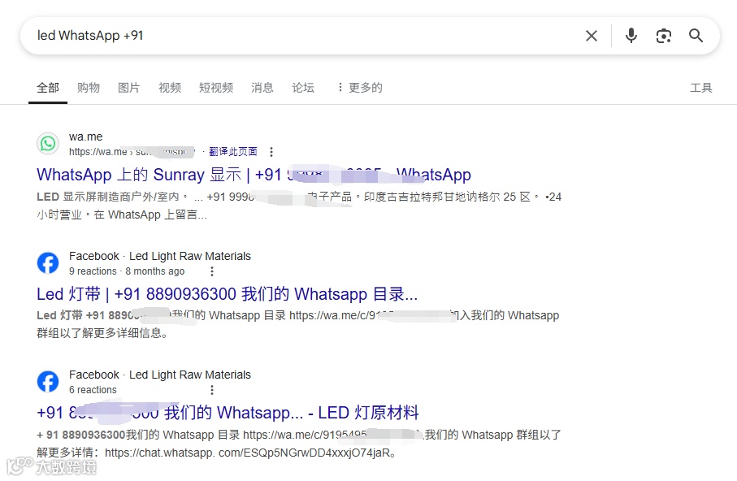
Task: Switch to the 图片 tab
Action: (x=128, y=88)
